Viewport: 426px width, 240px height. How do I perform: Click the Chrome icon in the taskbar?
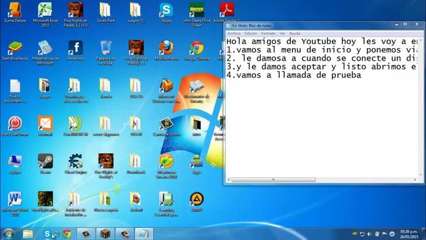click(x=67, y=234)
